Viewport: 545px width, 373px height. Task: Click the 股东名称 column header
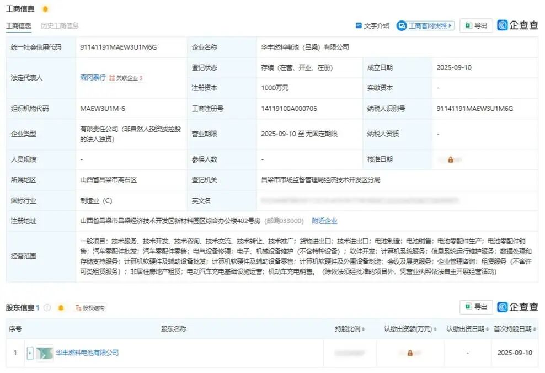pos(173,329)
